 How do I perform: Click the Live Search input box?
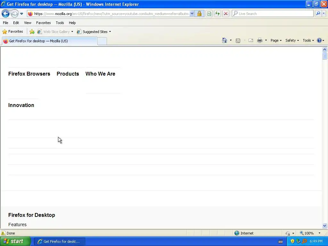click(273, 13)
